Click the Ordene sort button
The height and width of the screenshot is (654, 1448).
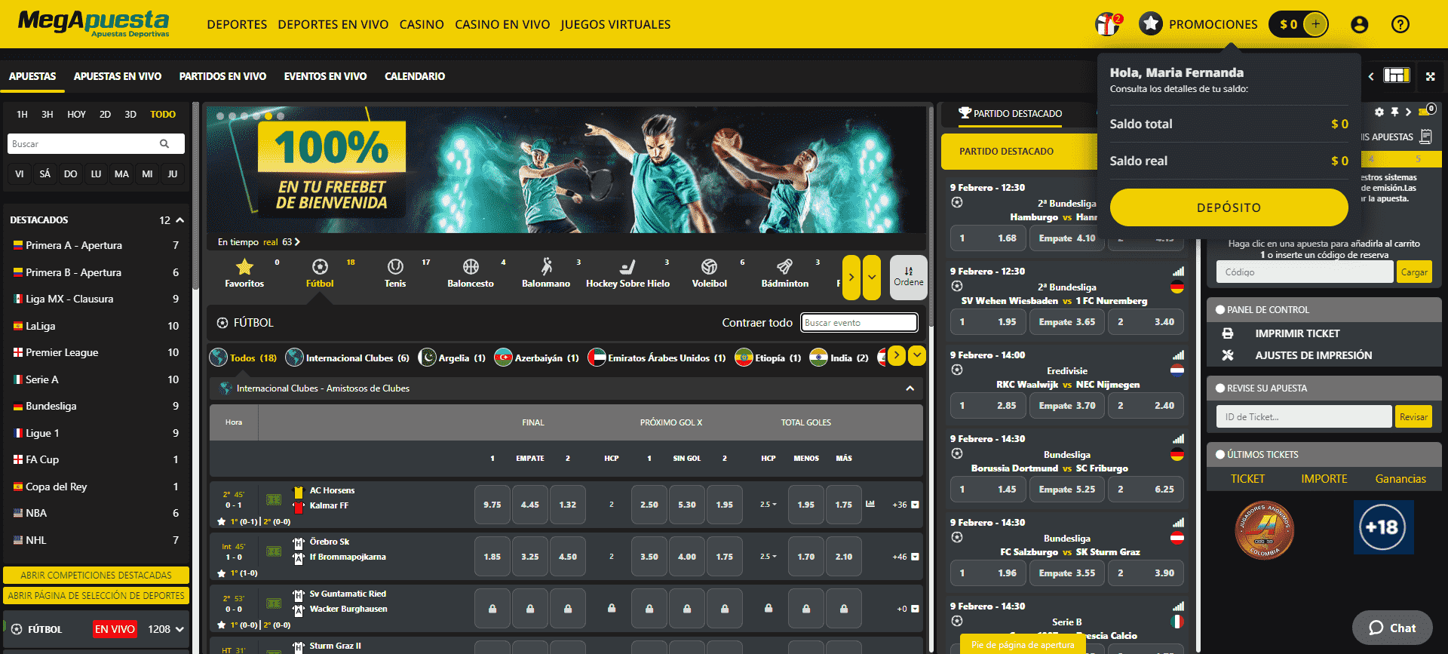(x=909, y=277)
